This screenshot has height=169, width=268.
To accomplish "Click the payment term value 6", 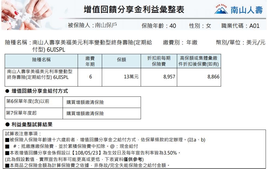I will 90,77.
